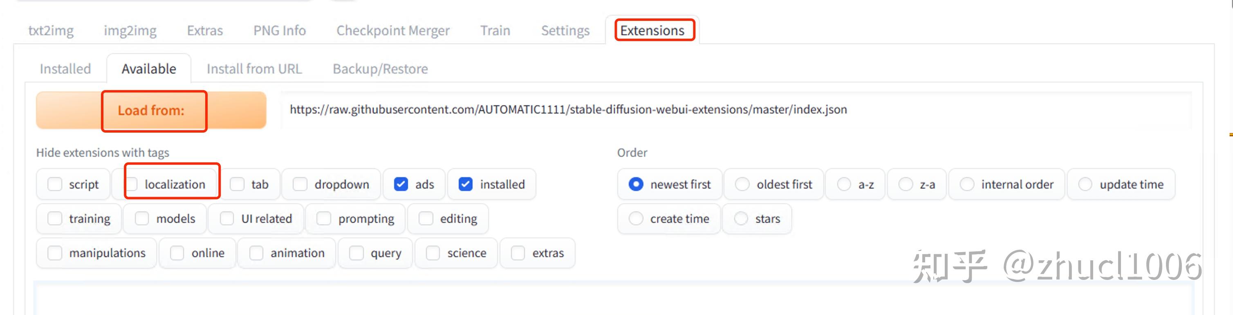Select the oldest first order option
The width and height of the screenshot is (1233, 315).
742,184
